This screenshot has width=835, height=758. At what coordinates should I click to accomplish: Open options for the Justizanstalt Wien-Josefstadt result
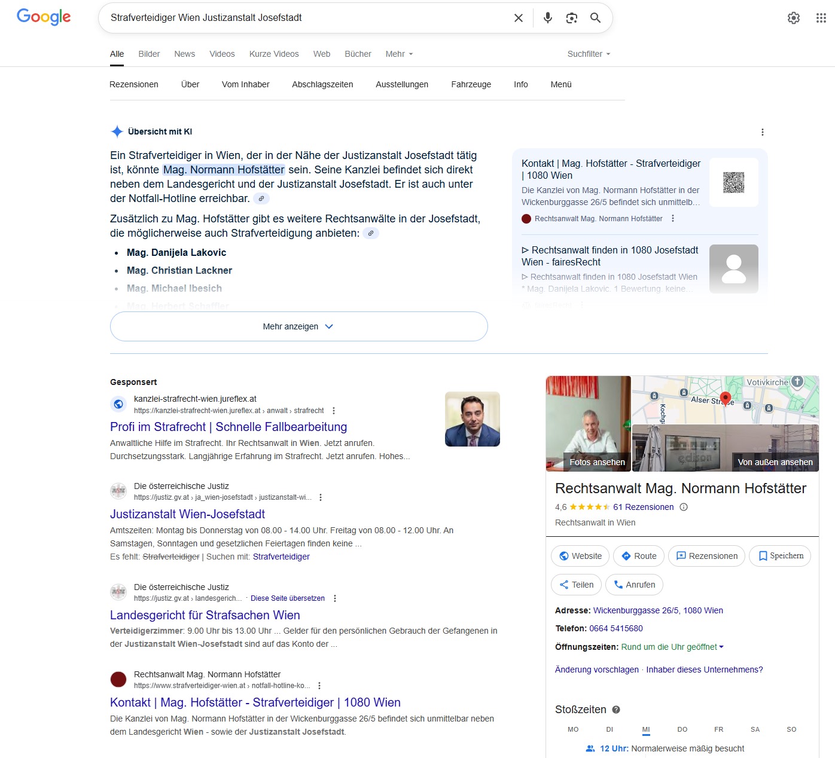(x=321, y=497)
